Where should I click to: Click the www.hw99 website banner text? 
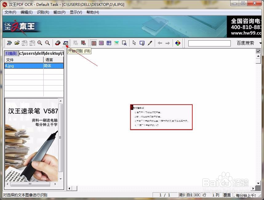tap(246, 33)
